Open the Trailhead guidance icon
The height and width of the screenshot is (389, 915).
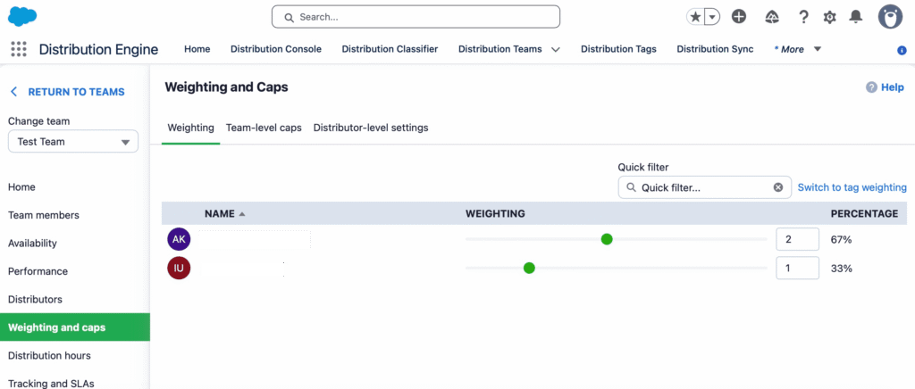[771, 18]
